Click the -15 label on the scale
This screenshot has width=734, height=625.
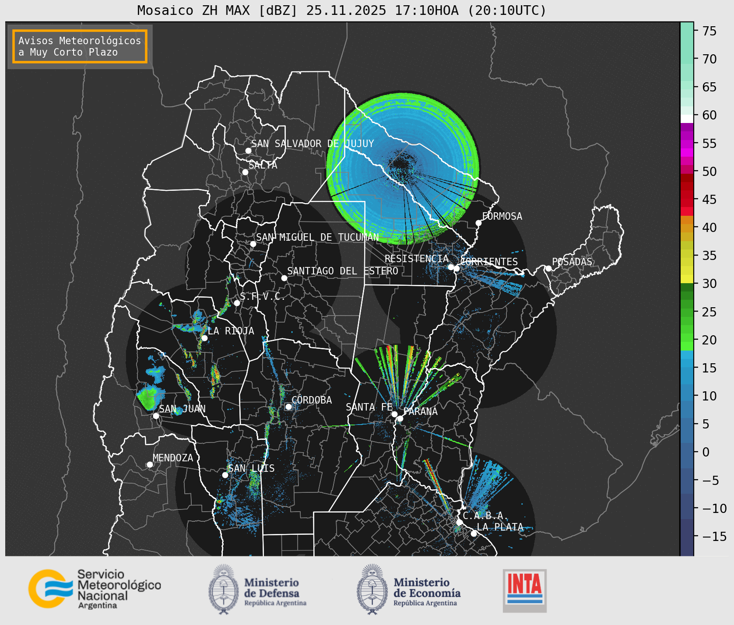click(715, 537)
